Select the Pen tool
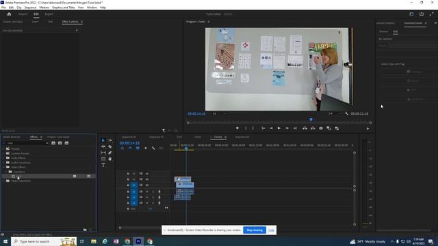Screen dimensions: 438x246 pyautogui.click(x=110, y=153)
